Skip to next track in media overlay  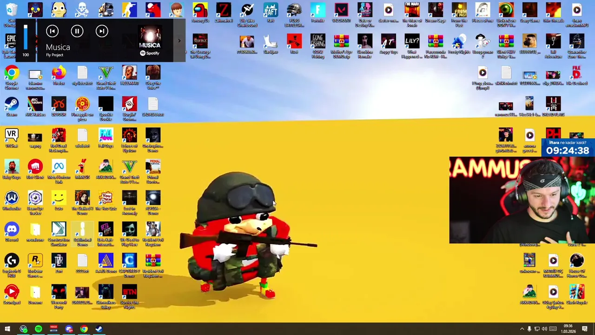coord(102,31)
